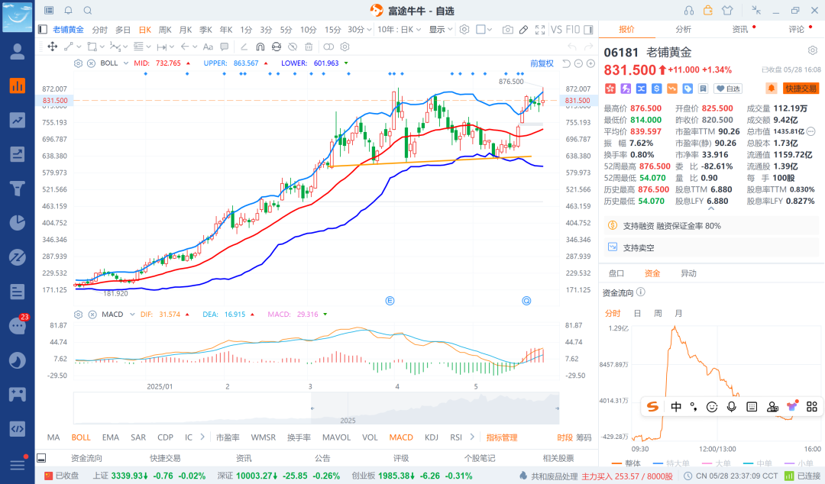The image size is (825, 484).
Task: Open the game controller icon in the sidebar
Action: (18, 394)
